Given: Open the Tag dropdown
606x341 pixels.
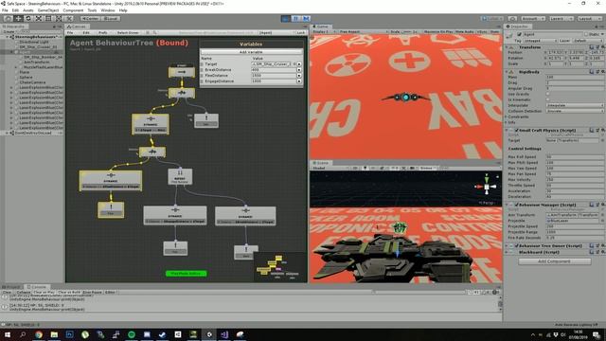Looking at the screenshot, I should pos(540,40).
